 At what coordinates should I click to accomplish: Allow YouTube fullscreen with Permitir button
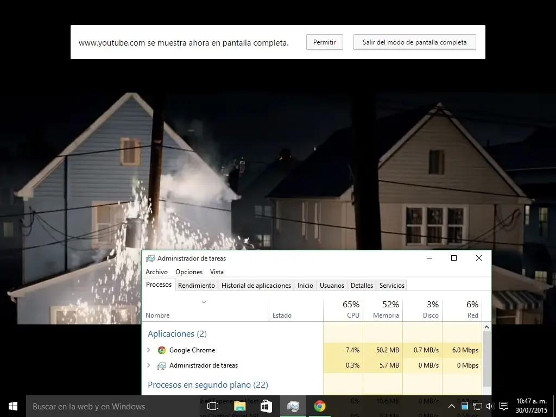click(x=325, y=42)
